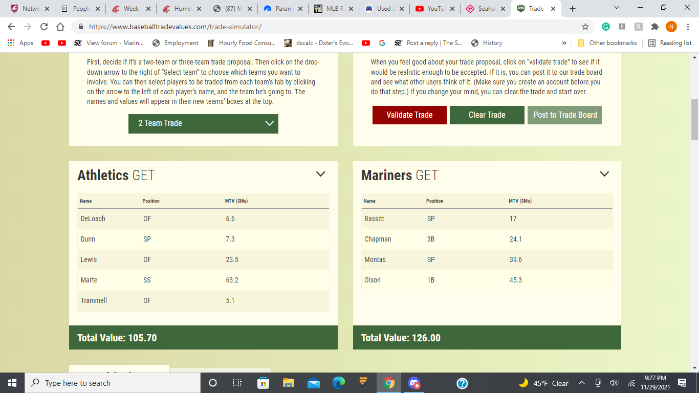Image resolution: width=699 pixels, height=393 pixels.
Task: Open the Grammarly extension icon
Action: coord(606,27)
